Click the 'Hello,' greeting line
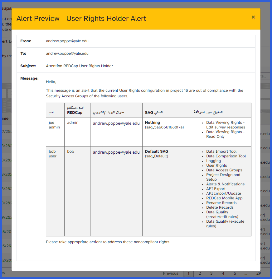272x279 pixels. [x=51, y=82]
